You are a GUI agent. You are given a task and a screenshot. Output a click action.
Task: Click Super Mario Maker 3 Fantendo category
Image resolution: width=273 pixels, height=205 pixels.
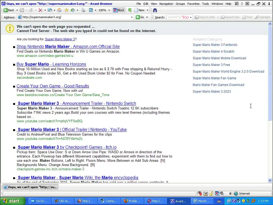[x=215, y=45]
